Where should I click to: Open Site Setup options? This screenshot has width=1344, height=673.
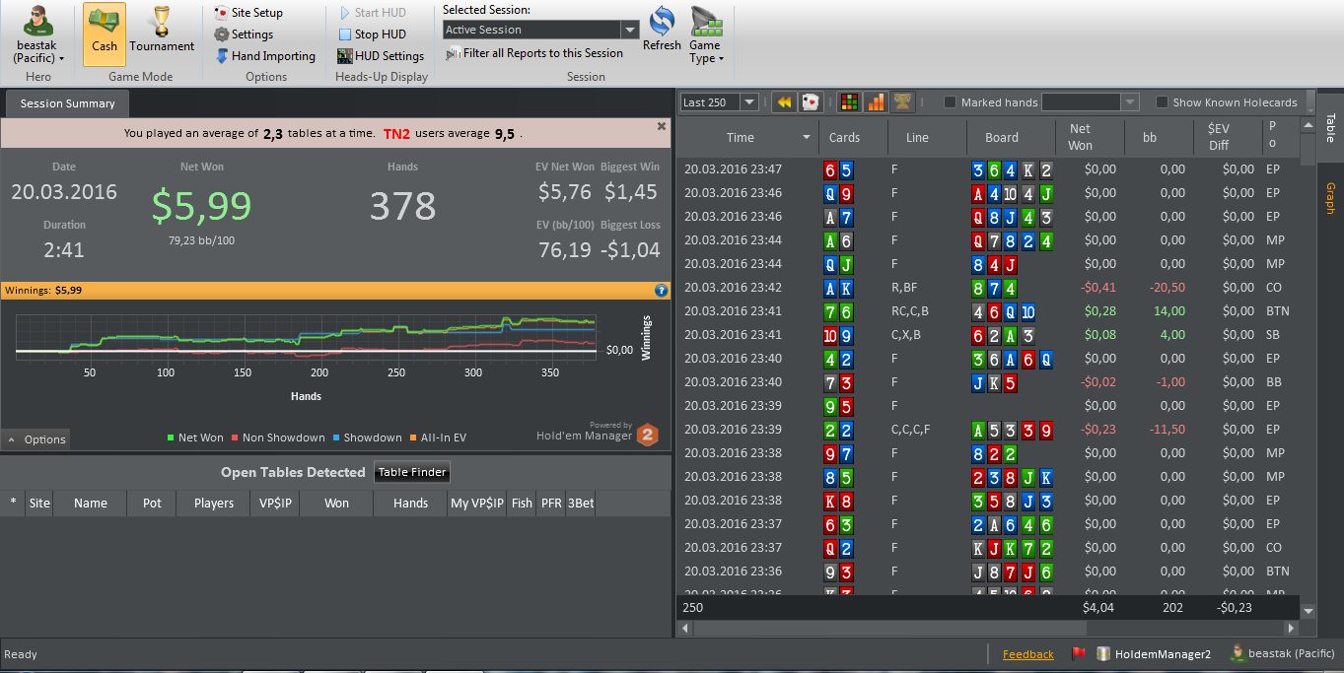click(x=248, y=13)
